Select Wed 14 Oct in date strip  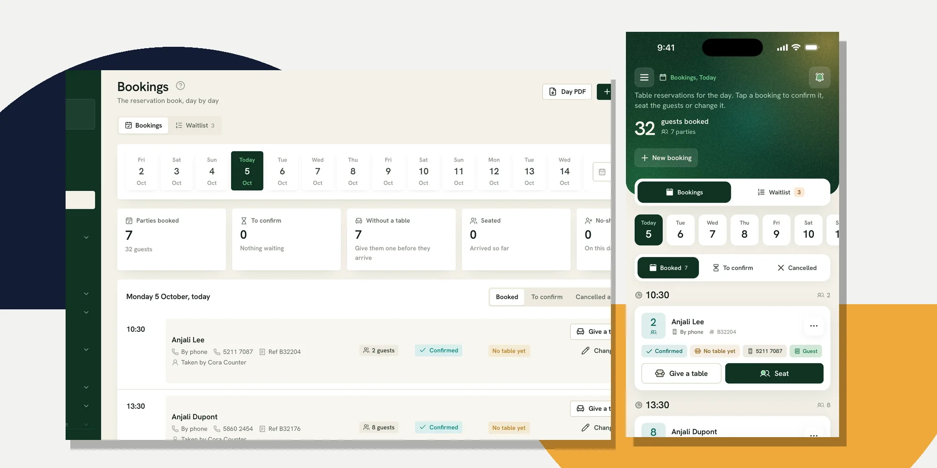(565, 171)
